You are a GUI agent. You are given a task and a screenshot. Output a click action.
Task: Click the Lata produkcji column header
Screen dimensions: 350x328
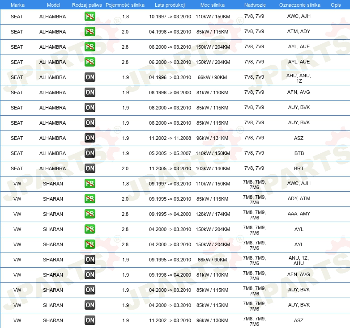point(170,5)
